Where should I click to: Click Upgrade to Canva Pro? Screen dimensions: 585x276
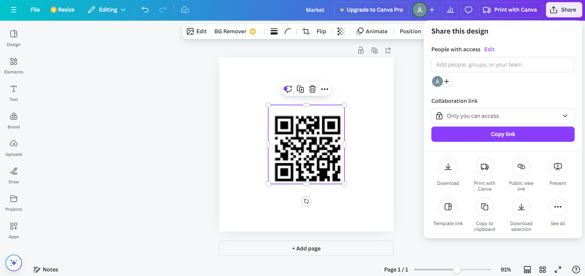[371, 10]
